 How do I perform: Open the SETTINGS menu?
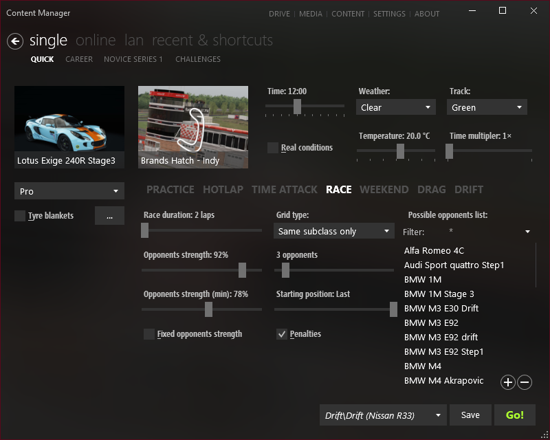[x=389, y=14]
